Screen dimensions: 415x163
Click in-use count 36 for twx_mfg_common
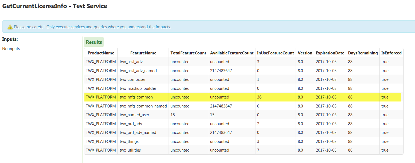(259, 97)
